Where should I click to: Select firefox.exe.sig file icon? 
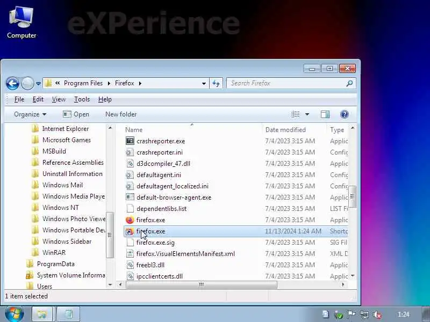point(130,243)
